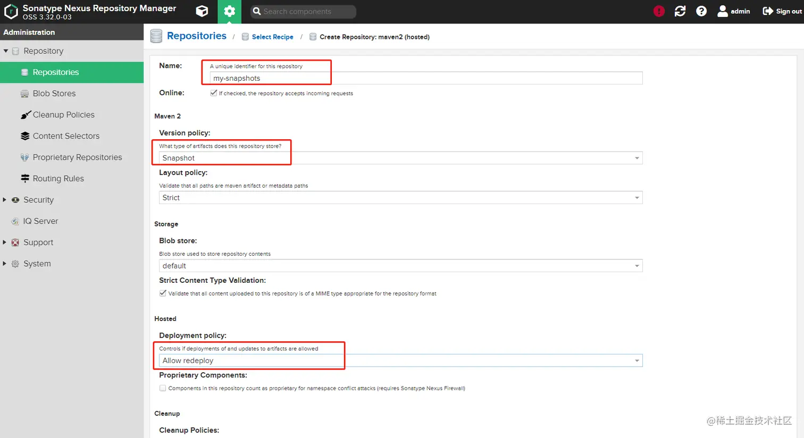The height and width of the screenshot is (438, 804).
Task: Open the Administration gear icon
Action: [229, 11]
